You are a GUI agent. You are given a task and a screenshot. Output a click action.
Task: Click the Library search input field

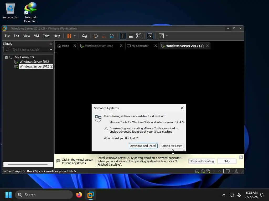[x=28, y=50]
